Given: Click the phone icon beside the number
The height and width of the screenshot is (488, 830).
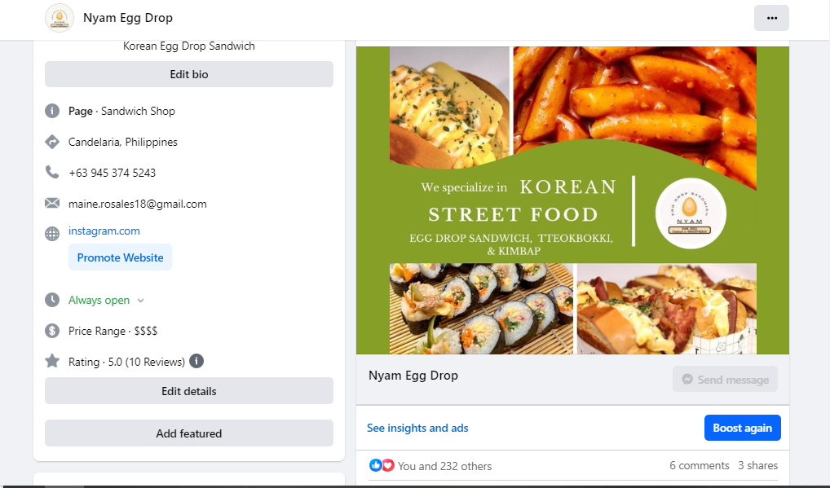Looking at the screenshot, I should point(52,172).
